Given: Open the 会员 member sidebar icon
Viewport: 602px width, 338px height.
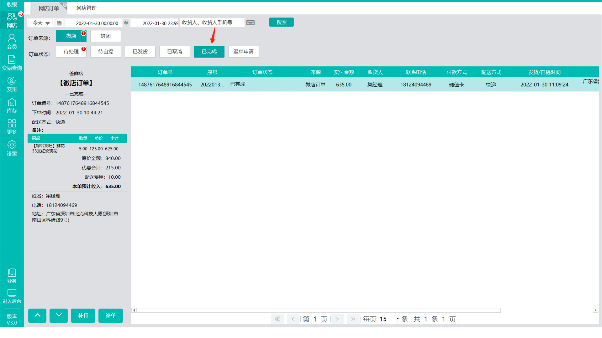Looking at the screenshot, I should (x=12, y=42).
